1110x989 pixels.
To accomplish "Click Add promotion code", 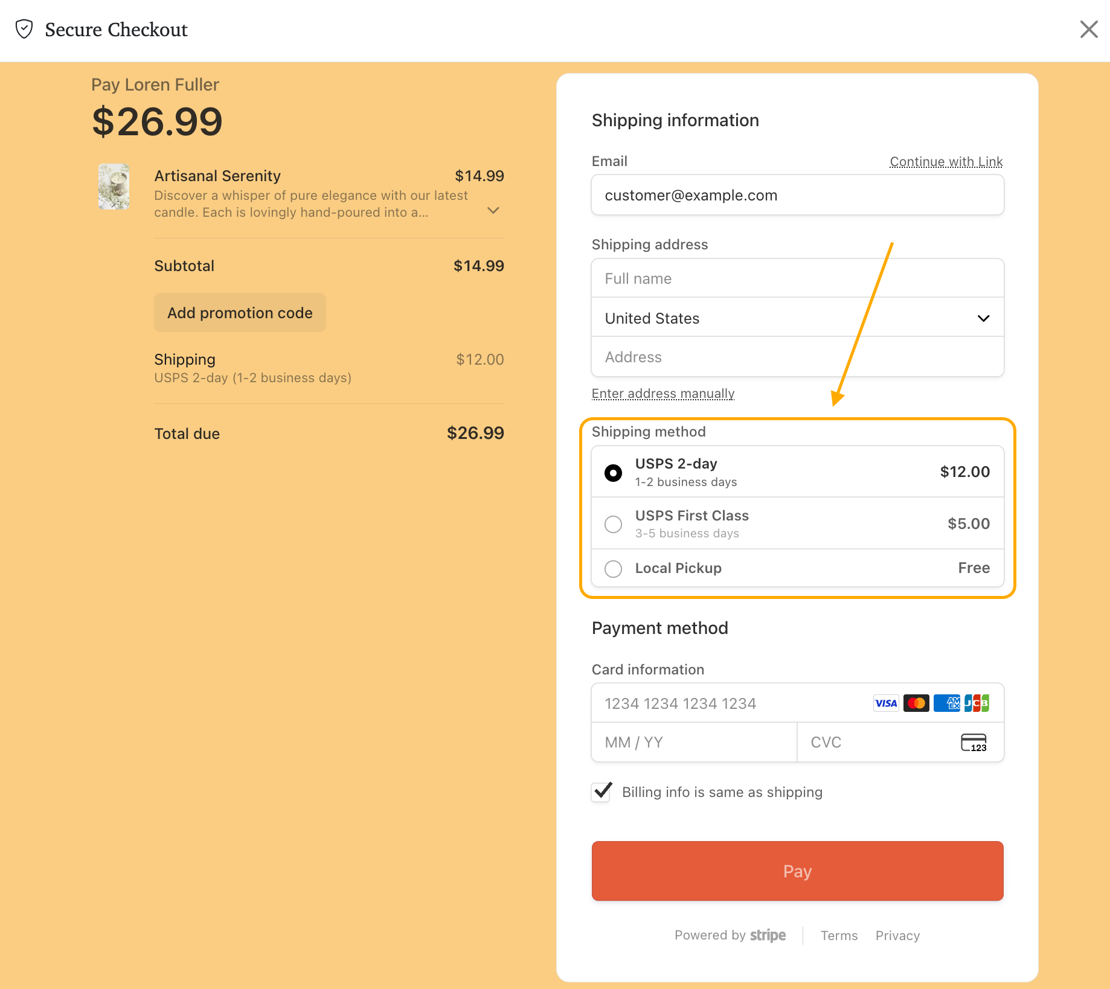I will point(240,313).
